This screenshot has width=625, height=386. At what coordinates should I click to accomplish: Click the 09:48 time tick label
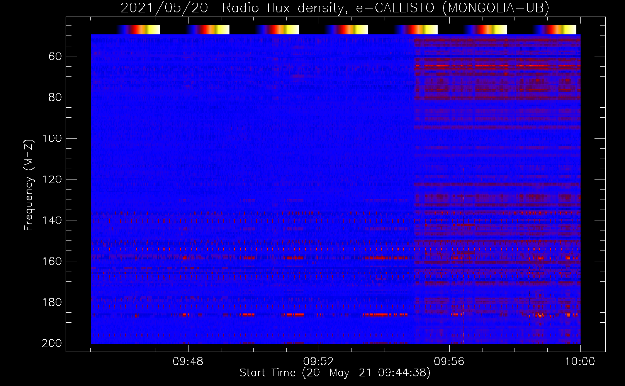188,362
